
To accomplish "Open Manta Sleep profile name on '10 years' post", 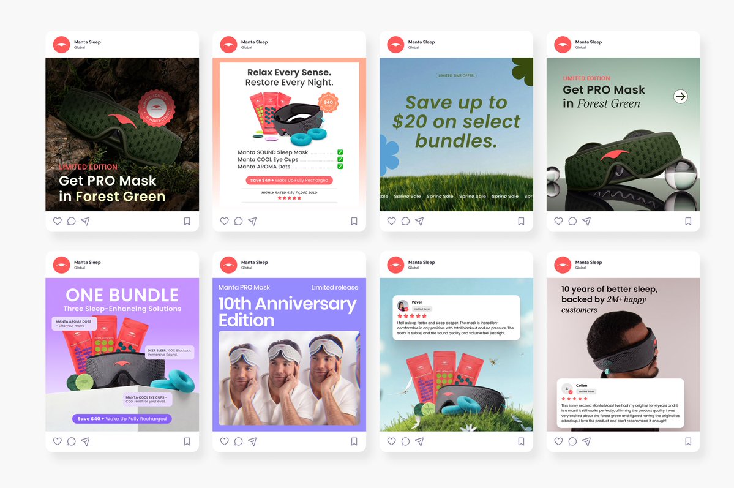I will tap(588, 262).
